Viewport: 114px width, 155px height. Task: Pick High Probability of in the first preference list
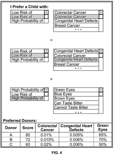click(x=27, y=21)
